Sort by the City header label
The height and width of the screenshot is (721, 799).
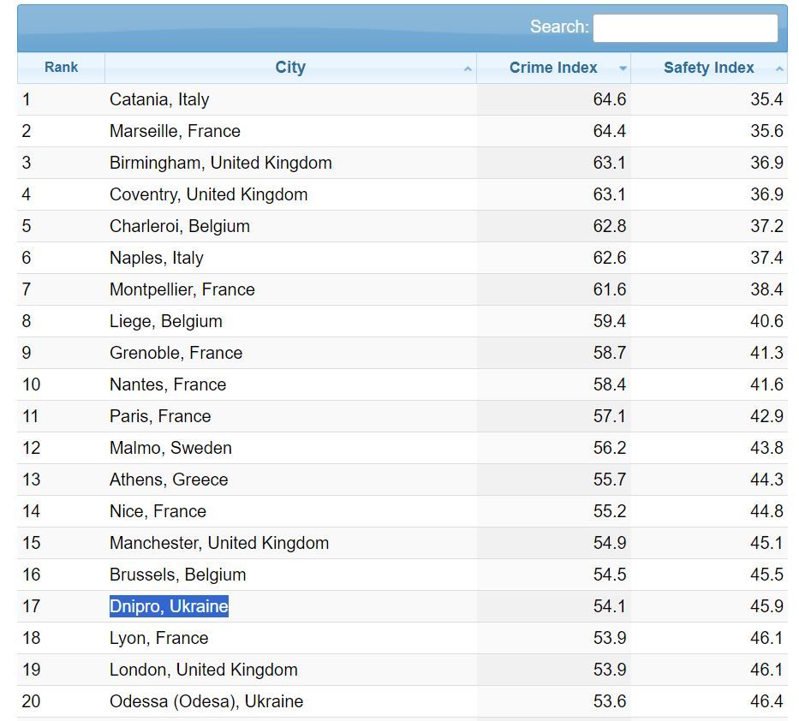(x=290, y=68)
